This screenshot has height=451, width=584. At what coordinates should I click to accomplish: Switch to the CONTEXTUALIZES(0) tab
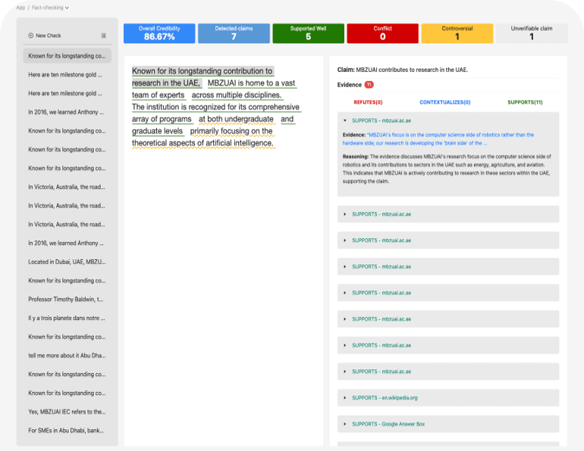pyautogui.click(x=445, y=102)
